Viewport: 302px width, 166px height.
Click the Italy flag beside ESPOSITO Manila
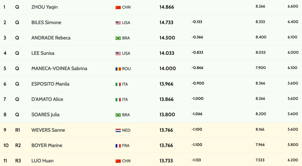coord(118,84)
